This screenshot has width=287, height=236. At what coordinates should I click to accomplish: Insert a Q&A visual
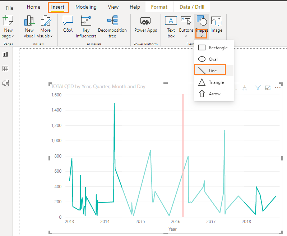pos(68,24)
